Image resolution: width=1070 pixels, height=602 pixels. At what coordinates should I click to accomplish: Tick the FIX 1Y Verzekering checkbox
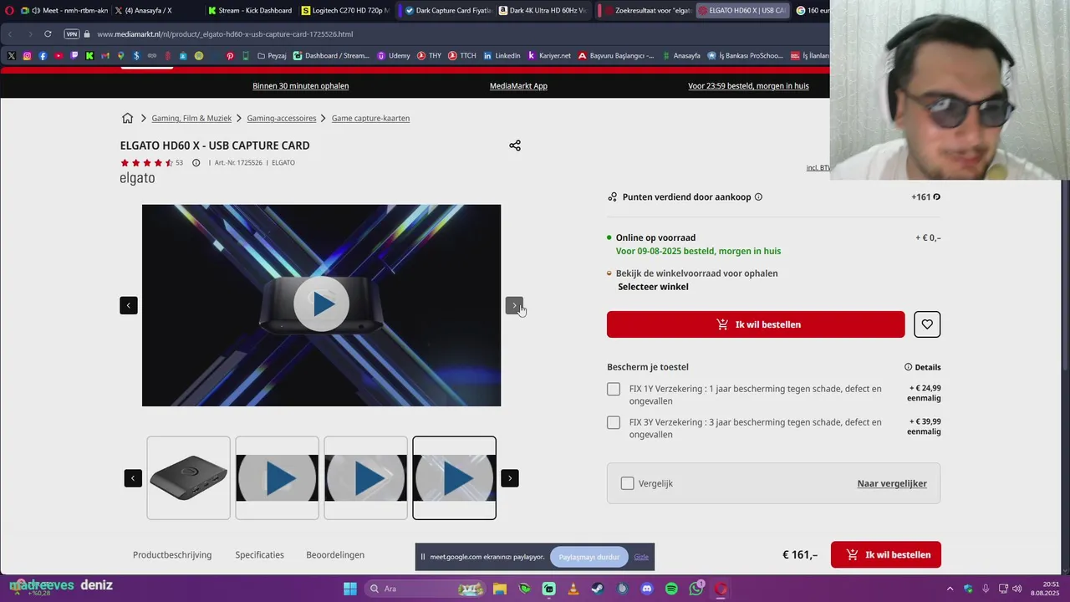pos(614,389)
